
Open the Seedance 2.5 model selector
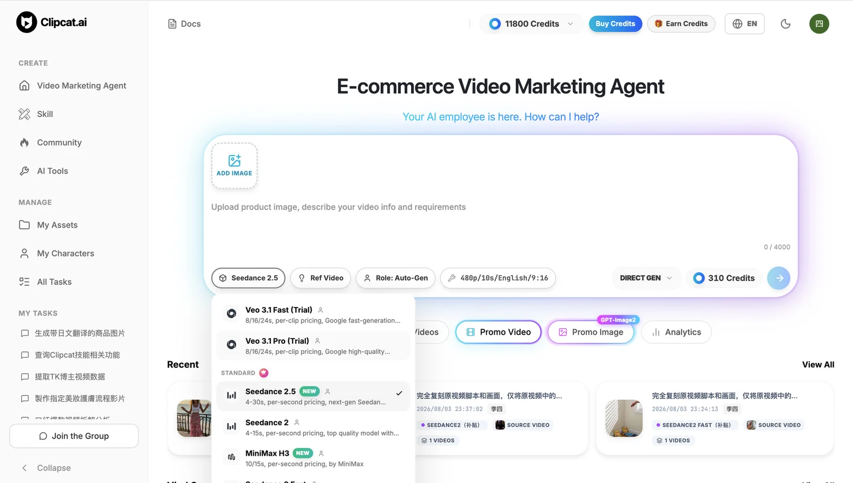coord(248,278)
